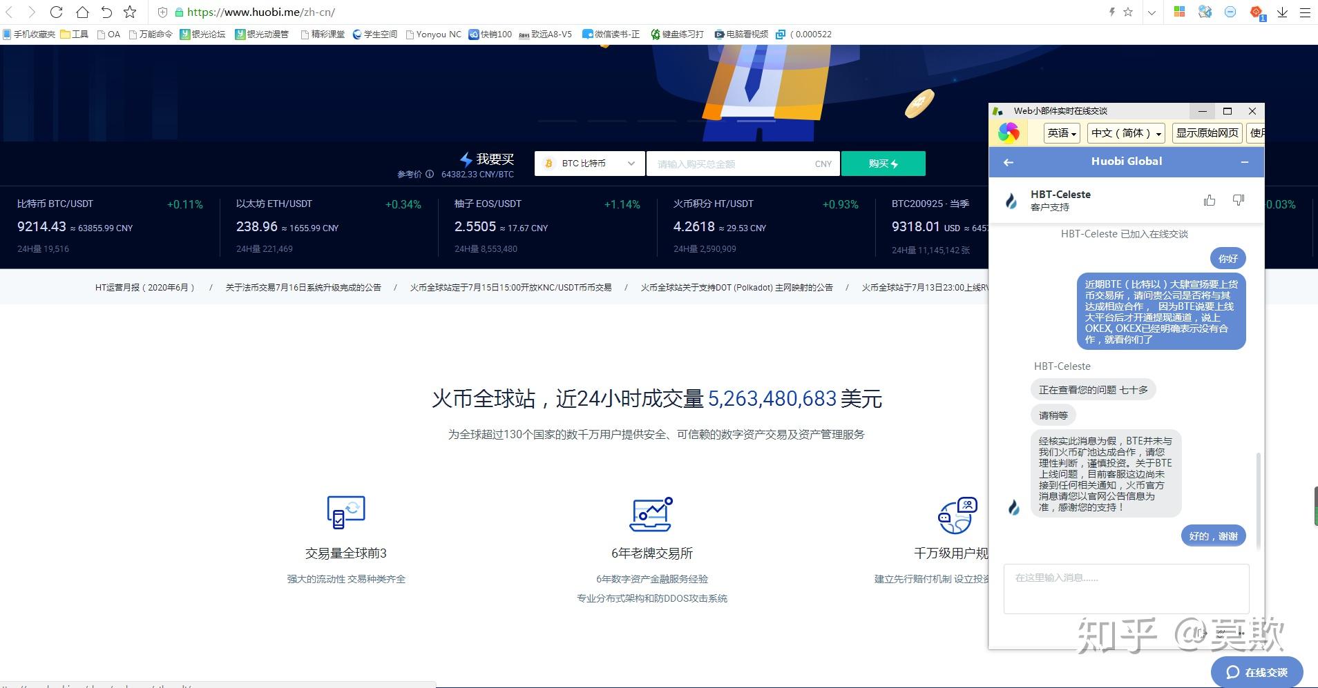Click the 显示原始网页 button

1207,132
